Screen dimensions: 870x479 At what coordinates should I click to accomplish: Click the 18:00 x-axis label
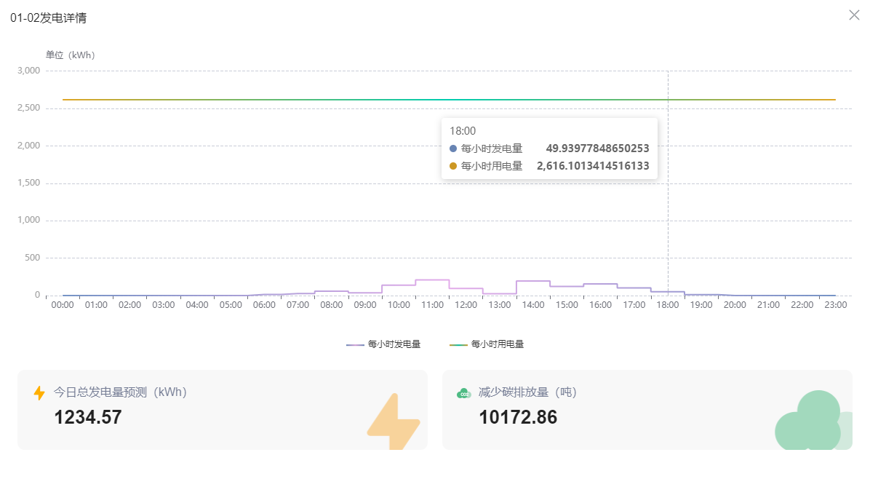[x=668, y=305]
